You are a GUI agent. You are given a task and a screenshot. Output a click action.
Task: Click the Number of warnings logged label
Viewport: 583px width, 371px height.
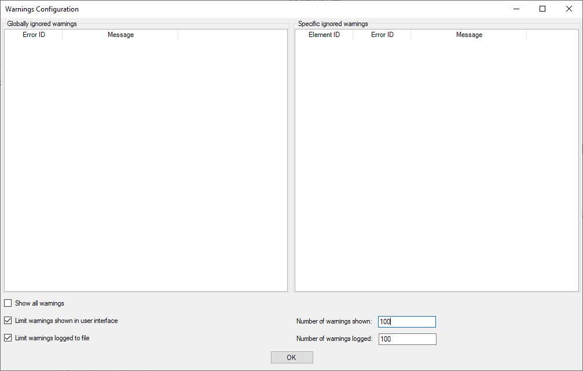coord(334,339)
